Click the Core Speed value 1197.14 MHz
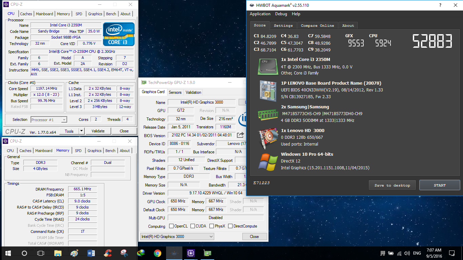 tap(47, 88)
